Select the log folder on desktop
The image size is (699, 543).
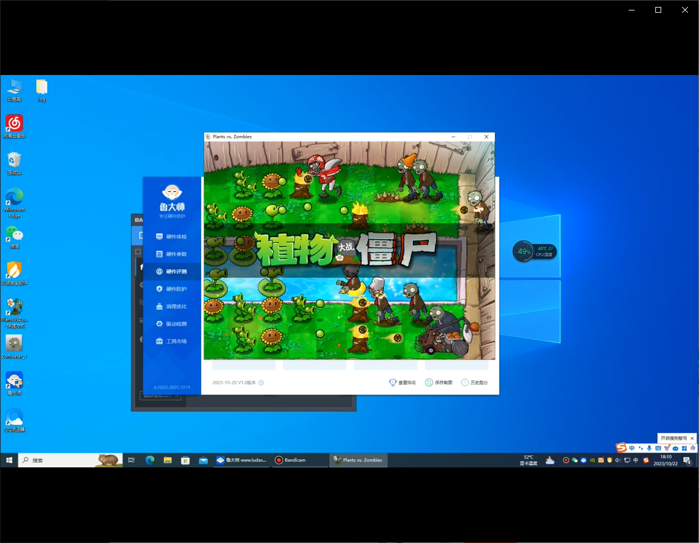(x=42, y=91)
